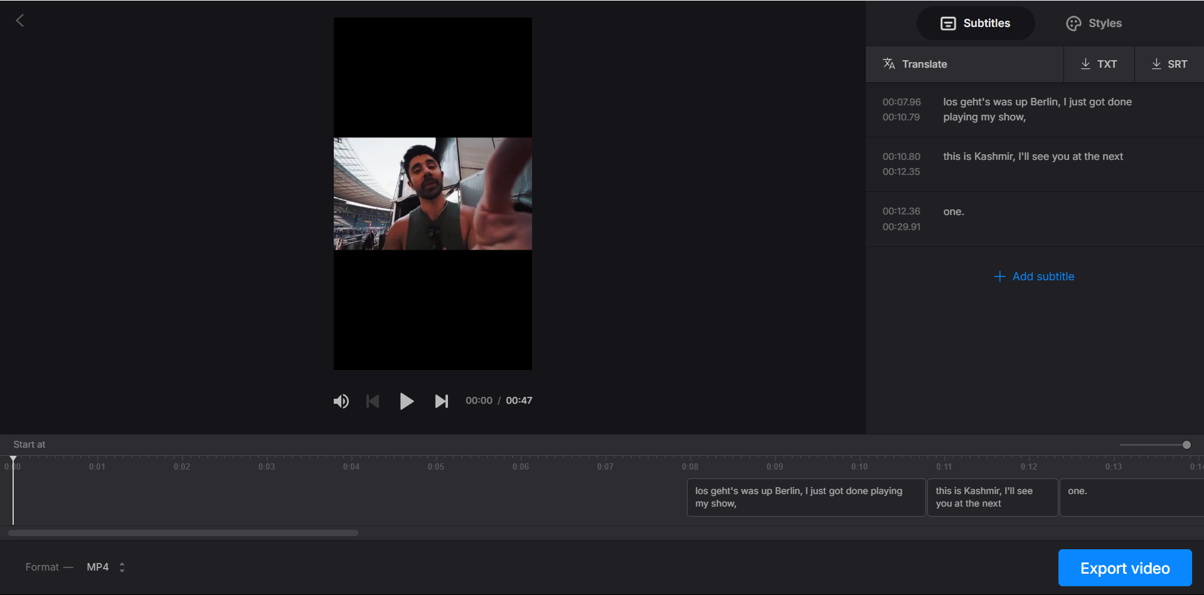Mute the video with the speaker icon

pos(341,401)
